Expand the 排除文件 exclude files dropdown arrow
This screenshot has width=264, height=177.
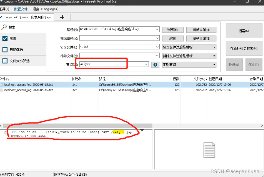tap(157, 55)
